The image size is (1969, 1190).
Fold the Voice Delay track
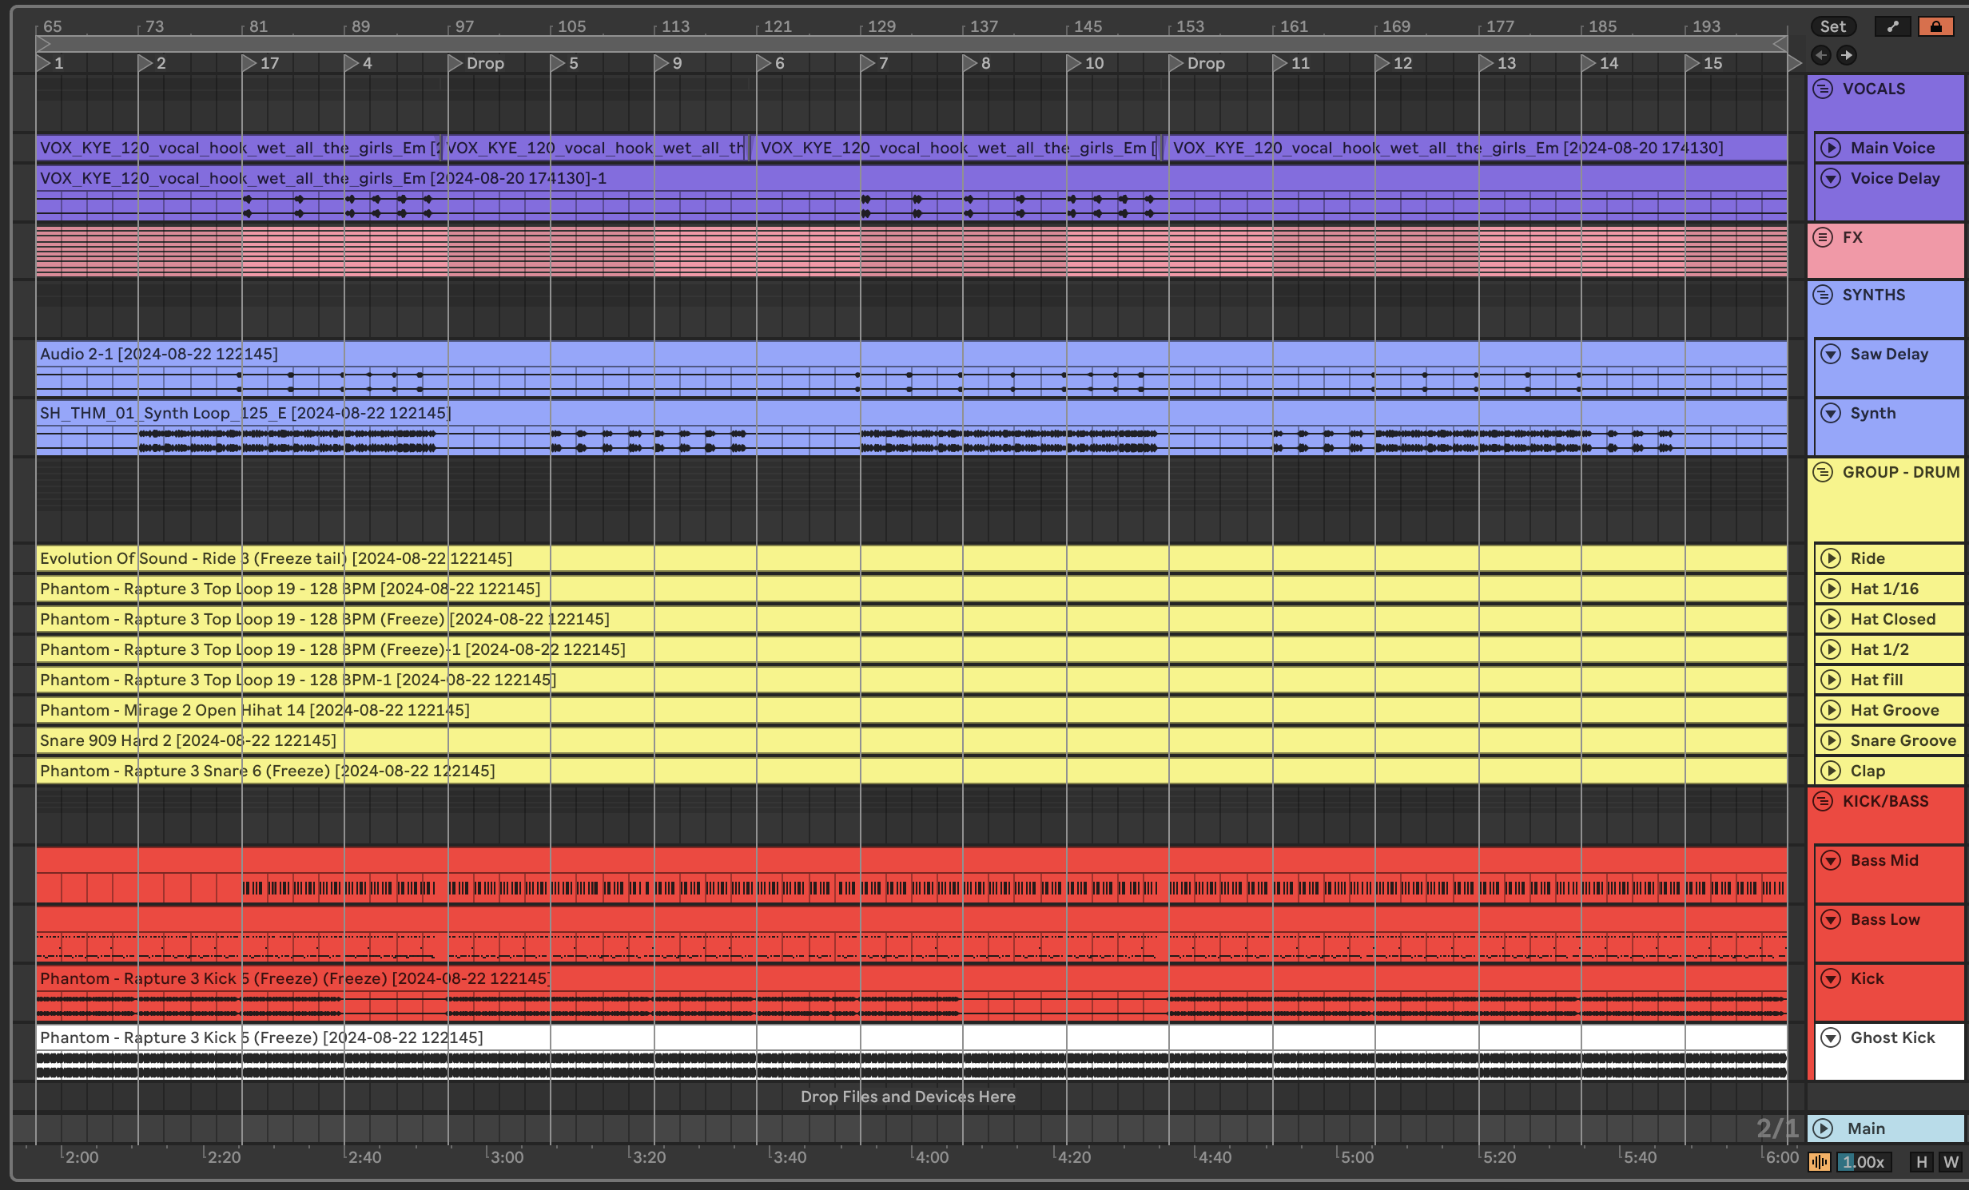[1830, 178]
